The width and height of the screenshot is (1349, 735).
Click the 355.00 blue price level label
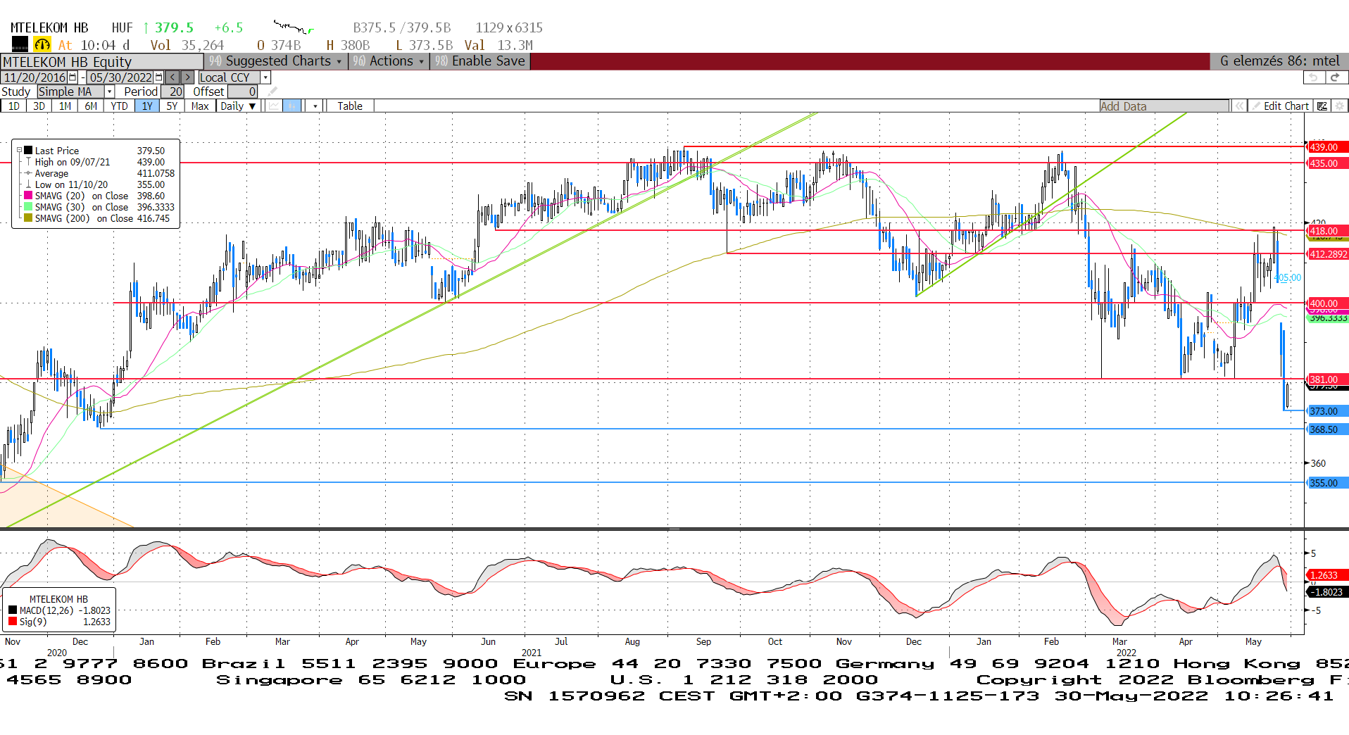[x=1327, y=483]
